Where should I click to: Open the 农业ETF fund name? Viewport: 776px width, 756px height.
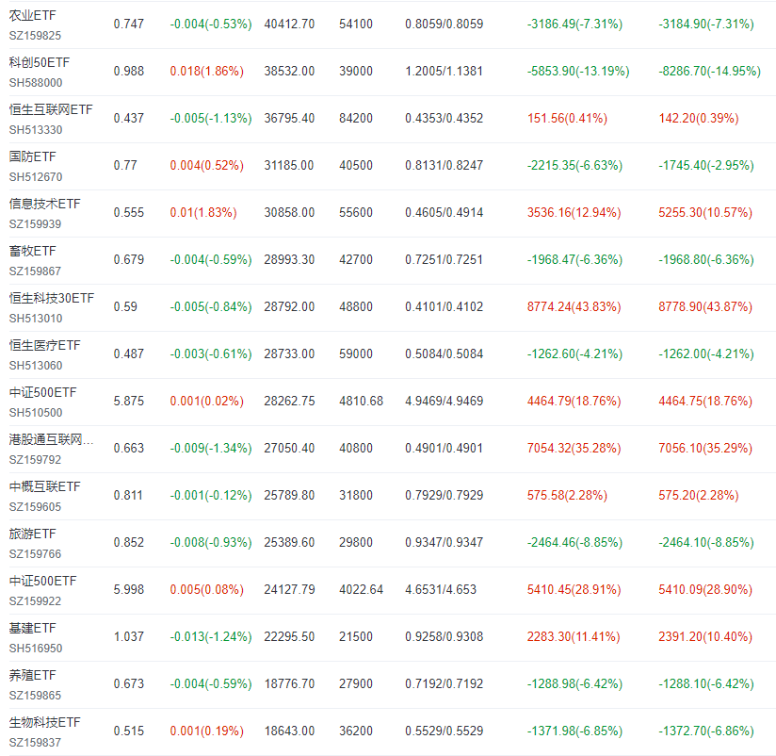pos(33,15)
